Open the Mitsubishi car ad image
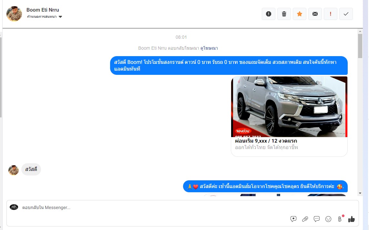 tap(289, 106)
